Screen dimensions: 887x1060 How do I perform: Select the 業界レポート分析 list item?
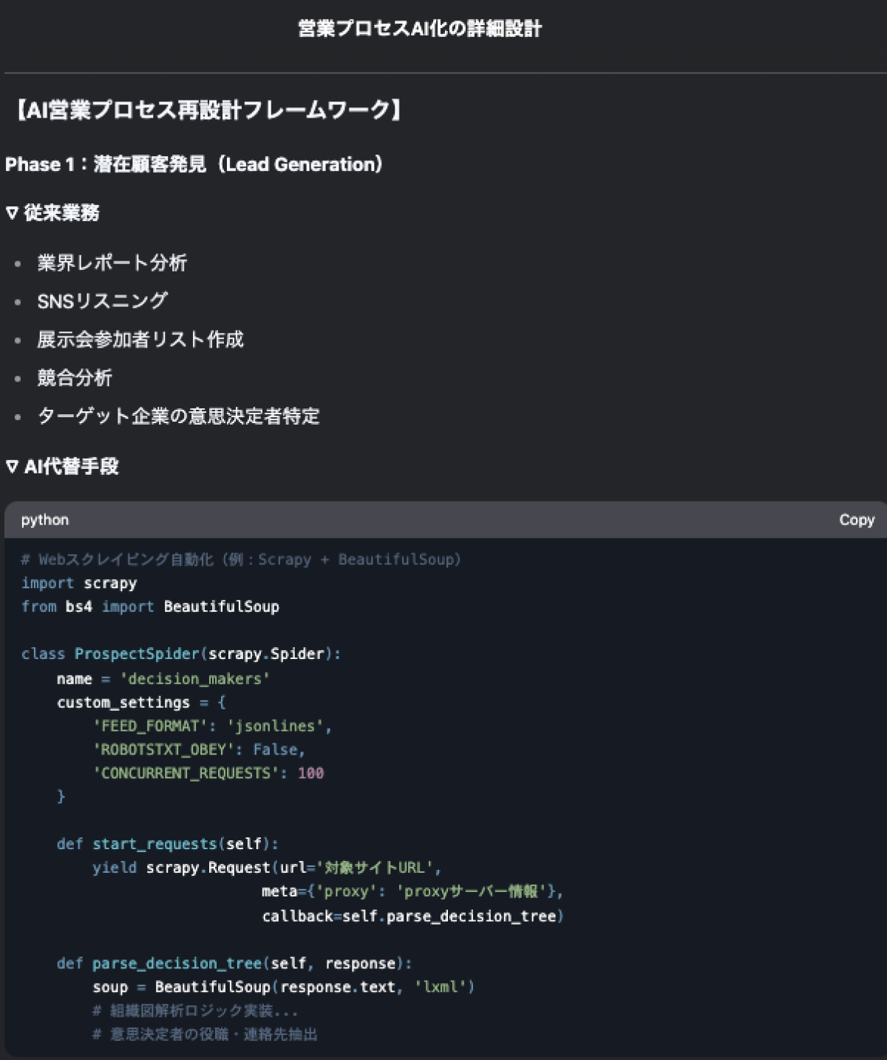(112, 263)
